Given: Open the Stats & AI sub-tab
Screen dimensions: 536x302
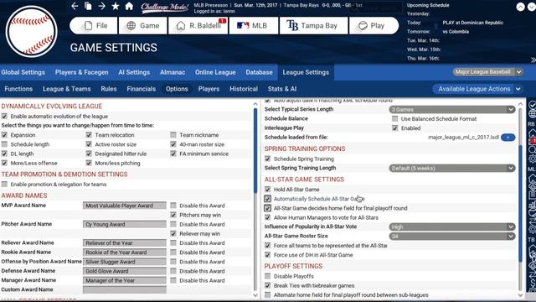Looking at the screenshot, I should (282, 89).
